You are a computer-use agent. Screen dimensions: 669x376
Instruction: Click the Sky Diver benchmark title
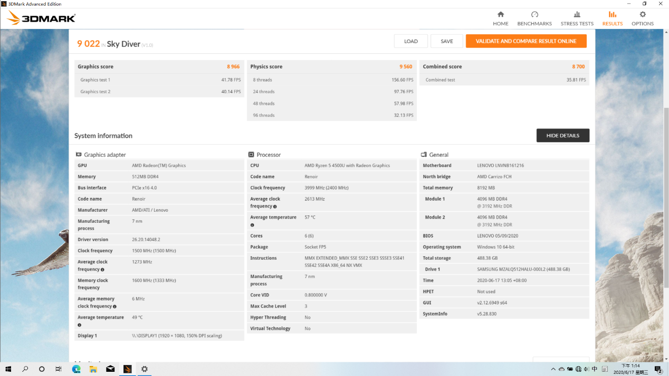coord(123,44)
